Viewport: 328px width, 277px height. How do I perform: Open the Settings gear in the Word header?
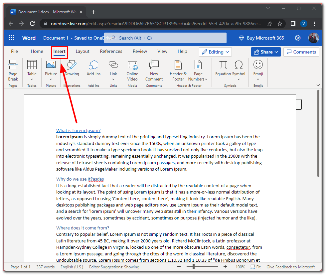coord(298,38)
